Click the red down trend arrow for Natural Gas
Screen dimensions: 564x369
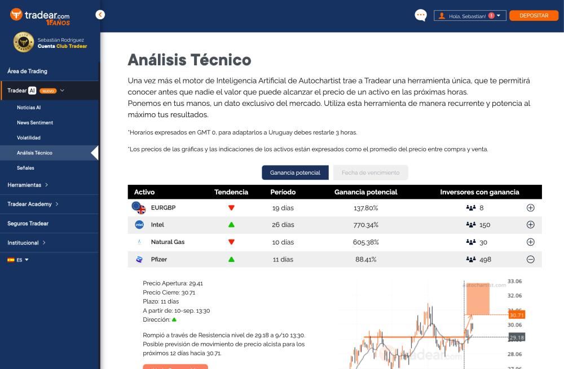(231, 242)
